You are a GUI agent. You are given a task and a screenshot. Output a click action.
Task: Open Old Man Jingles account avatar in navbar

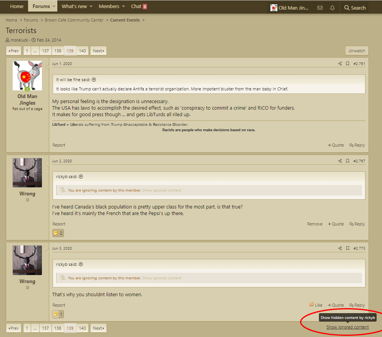coord(274,8)
